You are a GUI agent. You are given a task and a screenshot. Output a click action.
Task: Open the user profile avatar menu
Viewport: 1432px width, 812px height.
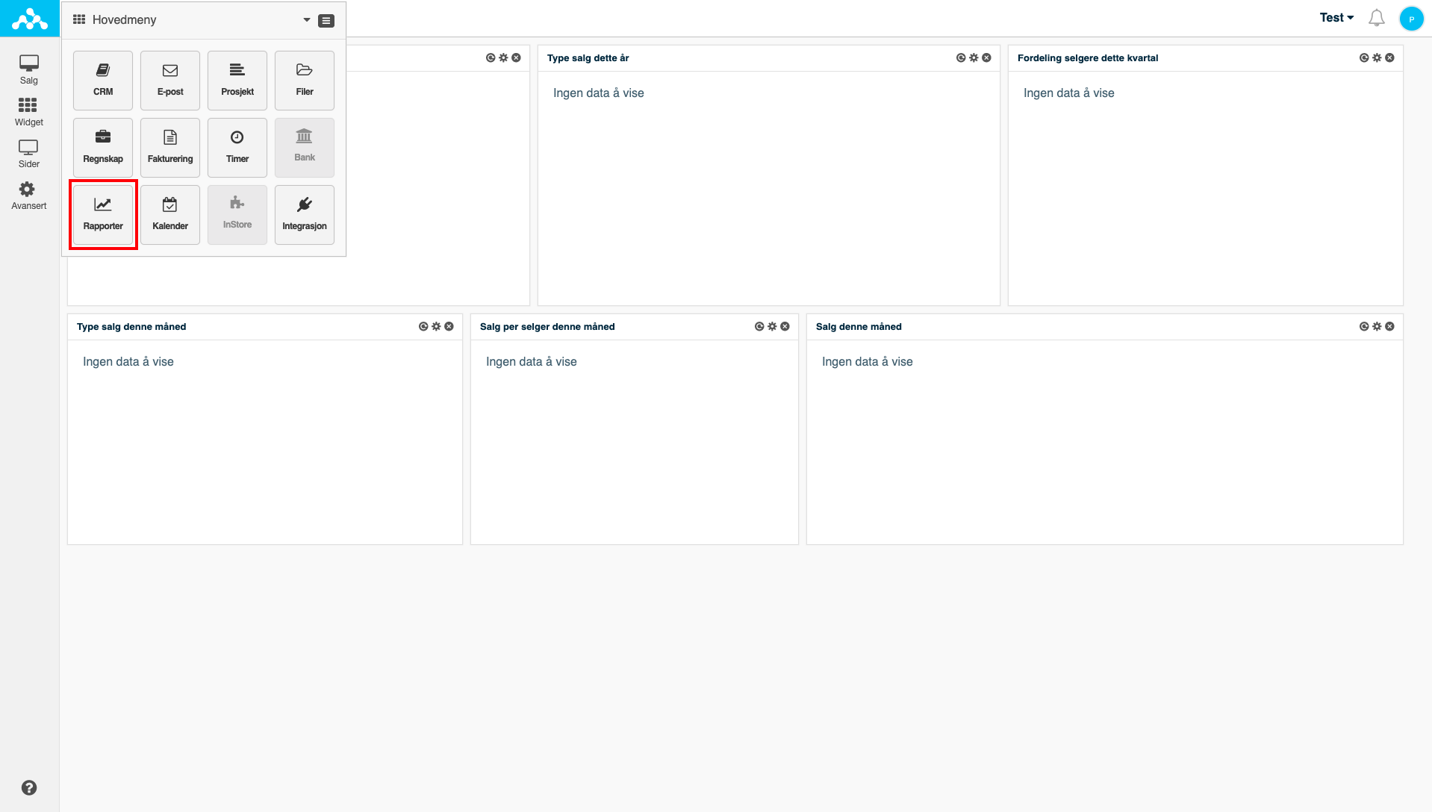(x=1411, y=19)
